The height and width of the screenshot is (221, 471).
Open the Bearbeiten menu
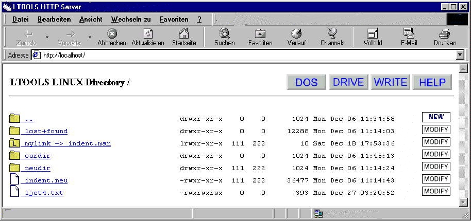[x=54, y=19]
